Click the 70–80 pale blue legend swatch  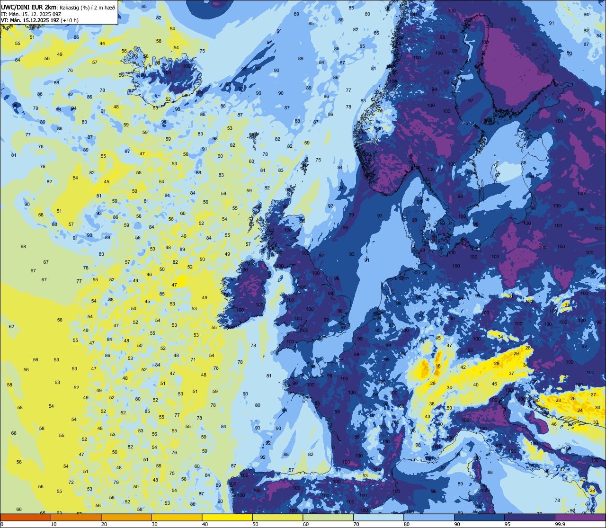pos(378,518)
